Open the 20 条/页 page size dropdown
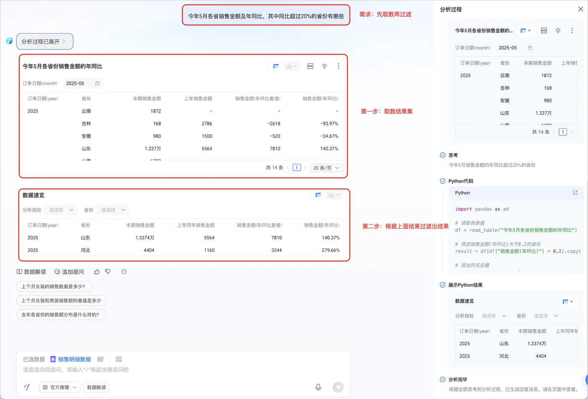Screen dimensions: 588x399 327,168
